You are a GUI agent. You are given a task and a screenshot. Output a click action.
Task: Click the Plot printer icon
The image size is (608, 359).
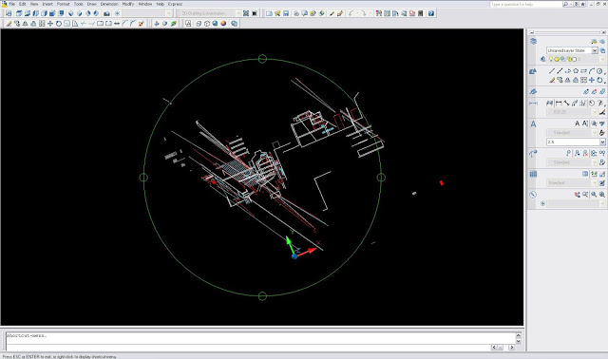[x=296, y=13]
